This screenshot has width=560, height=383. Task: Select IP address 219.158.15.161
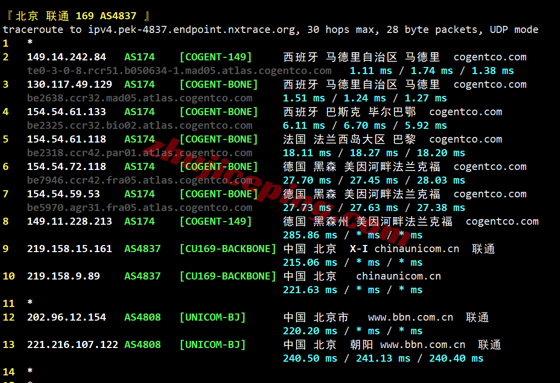click(x=70, y=249)
